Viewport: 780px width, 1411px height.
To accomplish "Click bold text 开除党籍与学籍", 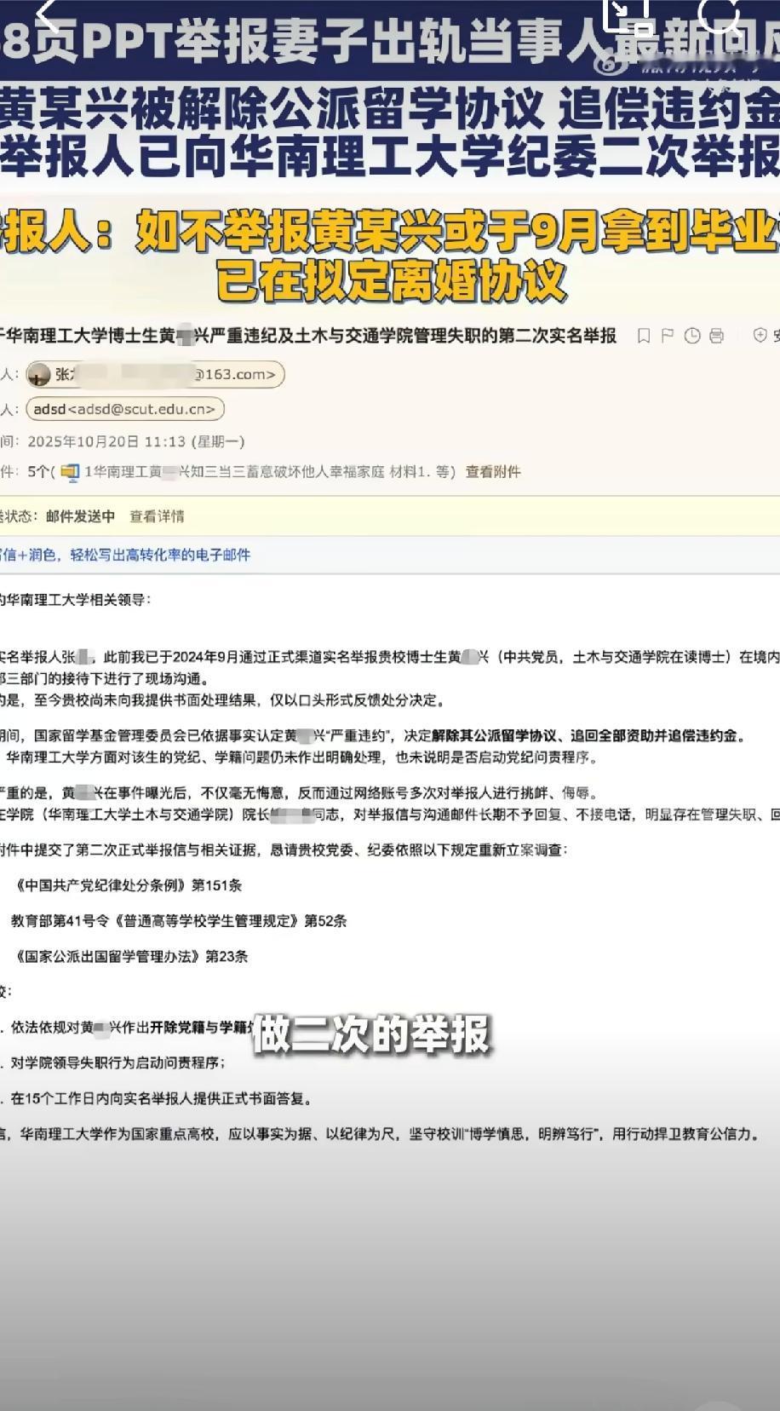I will tap(200, 1027).
